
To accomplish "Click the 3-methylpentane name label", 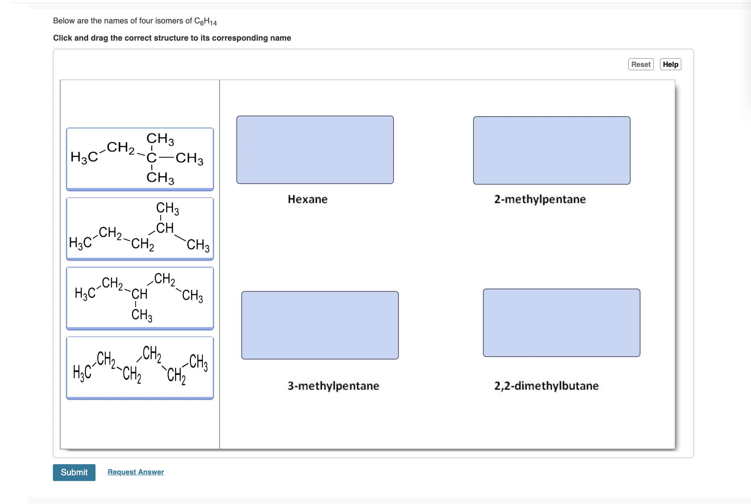I will pyautogui.click(x=333, y=386).
